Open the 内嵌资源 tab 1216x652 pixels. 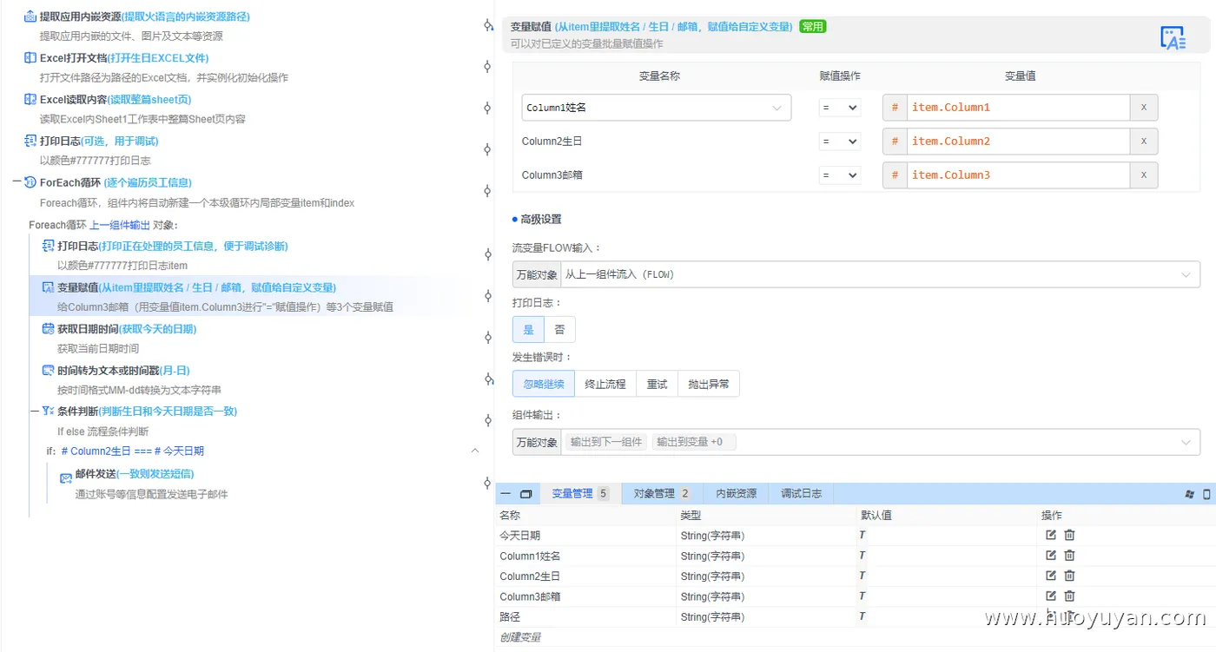(x=736, y=494)
